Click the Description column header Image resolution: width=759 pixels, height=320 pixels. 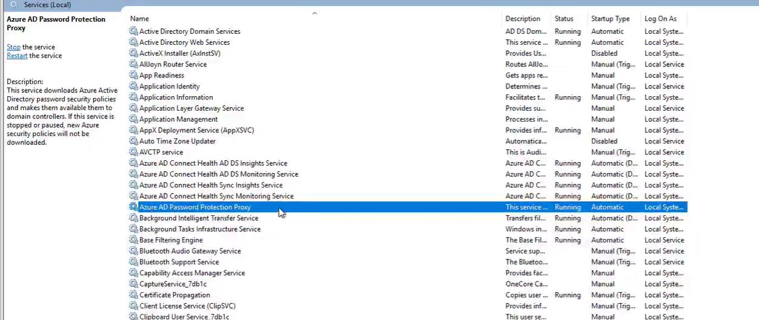pos(523,19)
